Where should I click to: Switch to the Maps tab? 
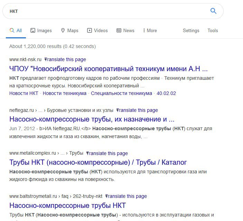[x=69, y=30]
